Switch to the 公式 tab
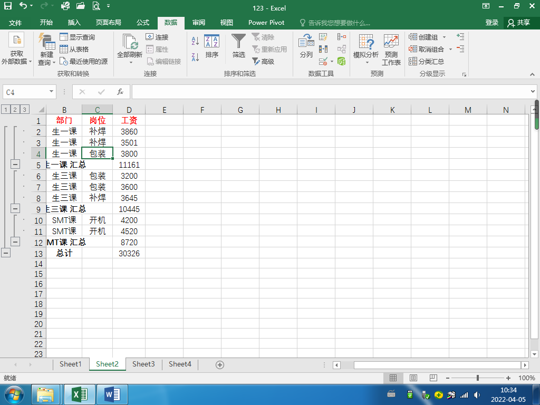Screen dimensions: 540x405 point(143,23)
